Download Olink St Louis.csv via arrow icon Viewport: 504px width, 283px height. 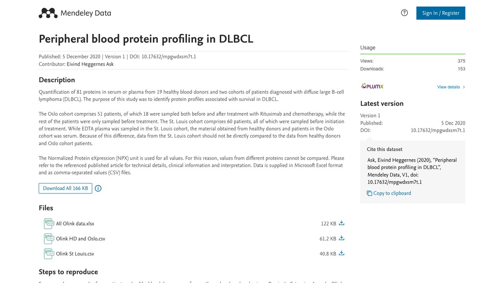click(x=341, y=253)
